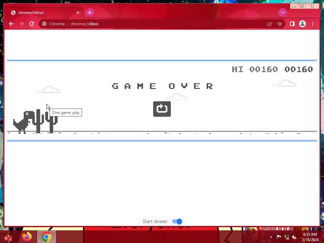Close the Chrome window
324x243 pixels.
[x=313, y=6]
